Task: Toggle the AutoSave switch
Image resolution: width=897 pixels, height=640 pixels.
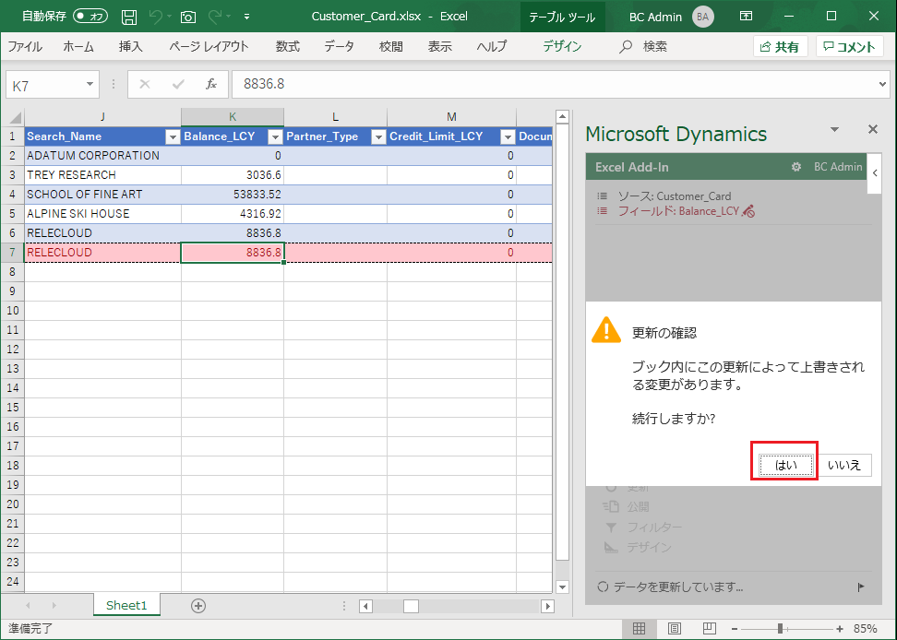Action: pos(91,16)
